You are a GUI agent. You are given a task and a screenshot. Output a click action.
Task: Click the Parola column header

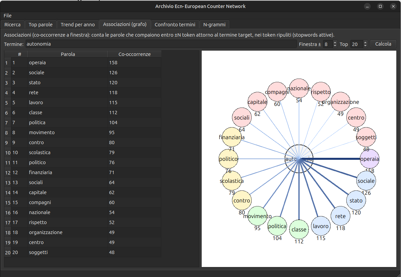(x=68, y=54)
